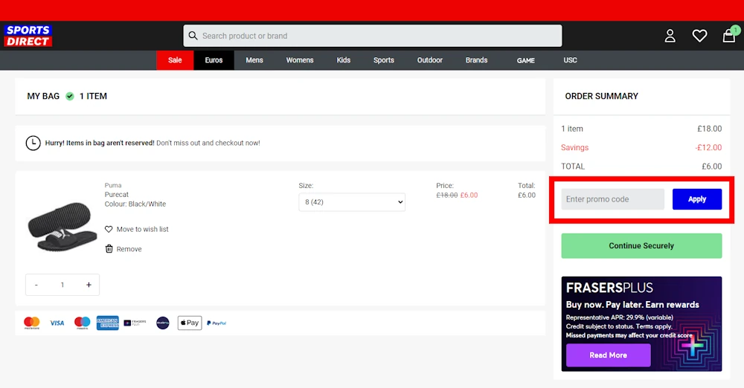Click the Search product or brand field

[x=373, y=36]
